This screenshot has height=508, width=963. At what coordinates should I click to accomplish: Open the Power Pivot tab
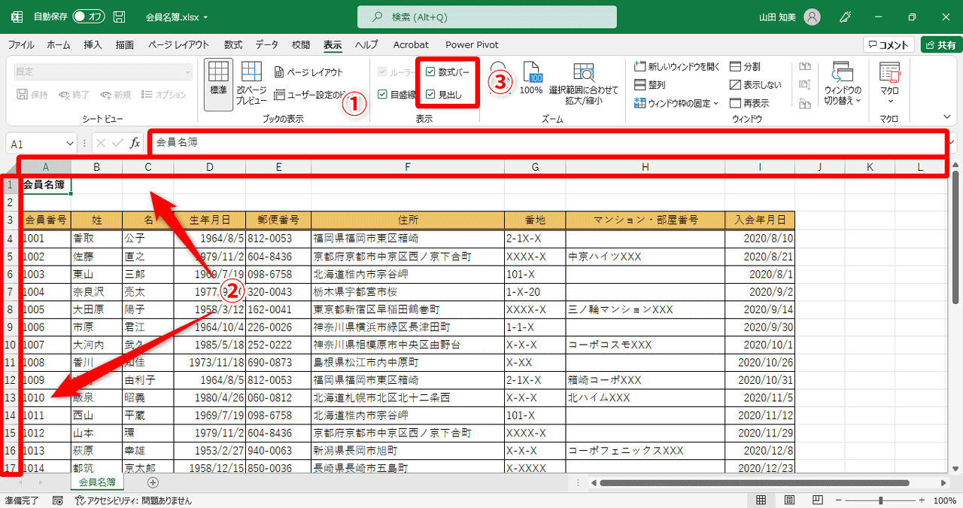point(472,44)
